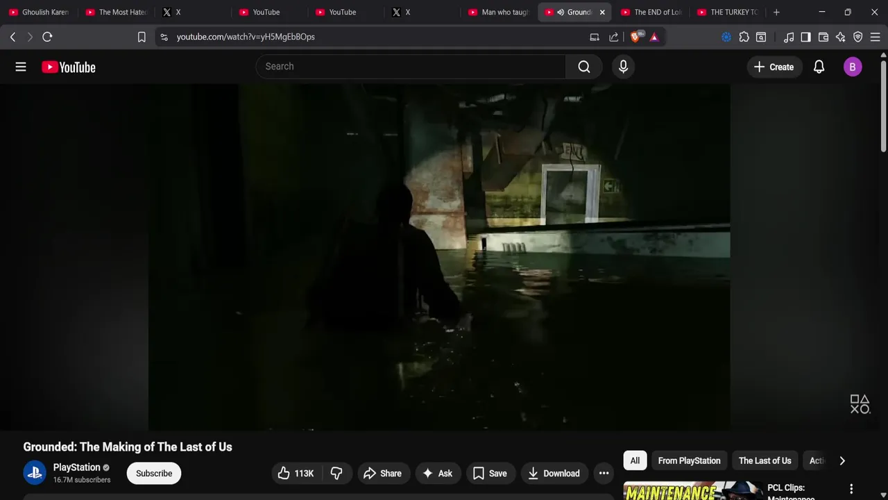Go forward in browser history

pos(30,37)
